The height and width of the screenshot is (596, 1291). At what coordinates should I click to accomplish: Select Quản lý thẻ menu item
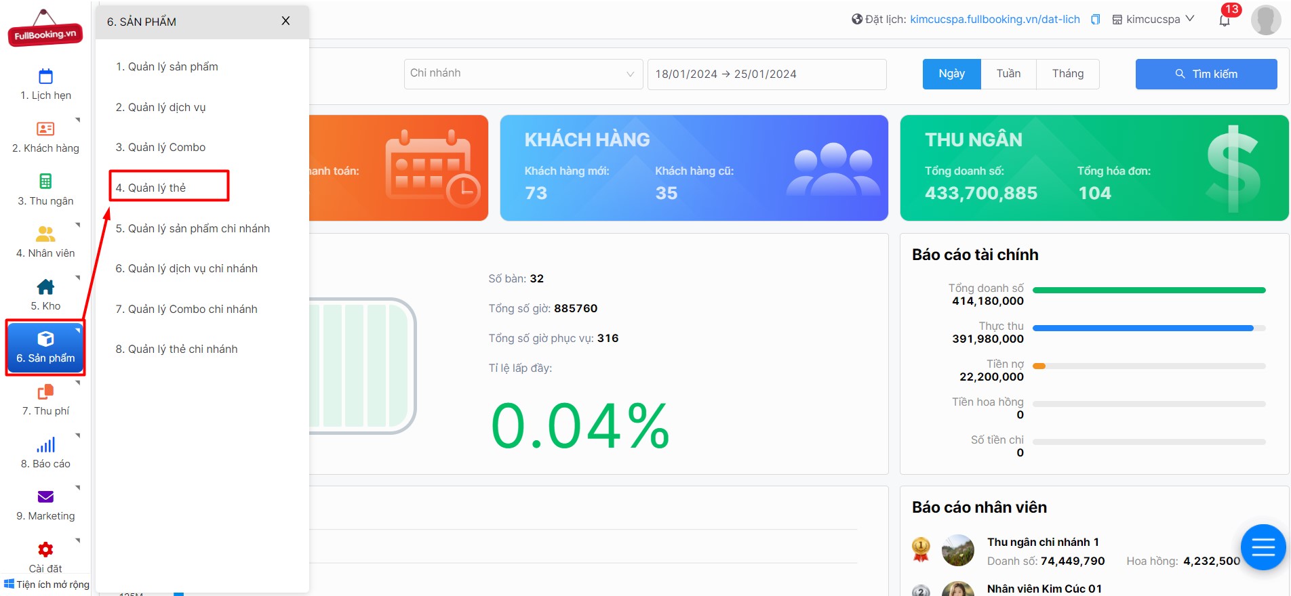tap(157, 188)
